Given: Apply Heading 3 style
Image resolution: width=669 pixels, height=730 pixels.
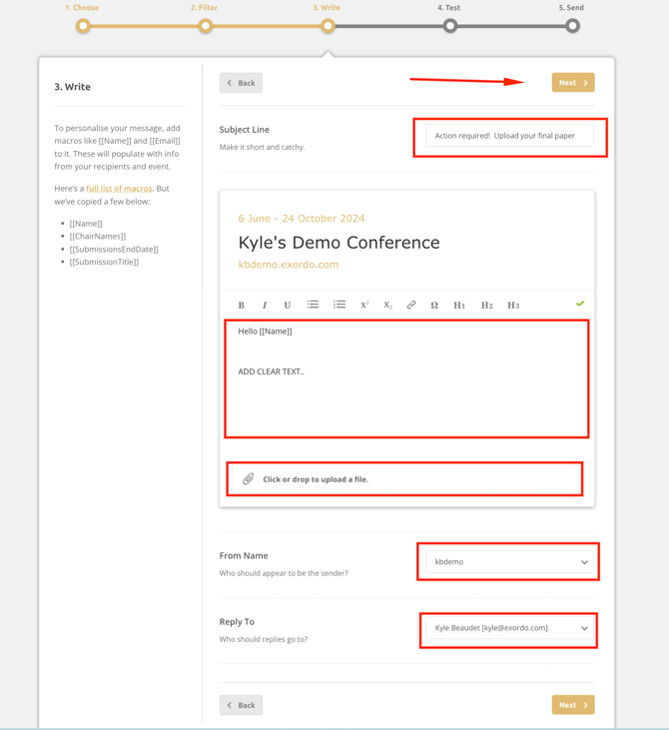Looking at the screenshot, I should pyautogui.click(x=513, y=306).
